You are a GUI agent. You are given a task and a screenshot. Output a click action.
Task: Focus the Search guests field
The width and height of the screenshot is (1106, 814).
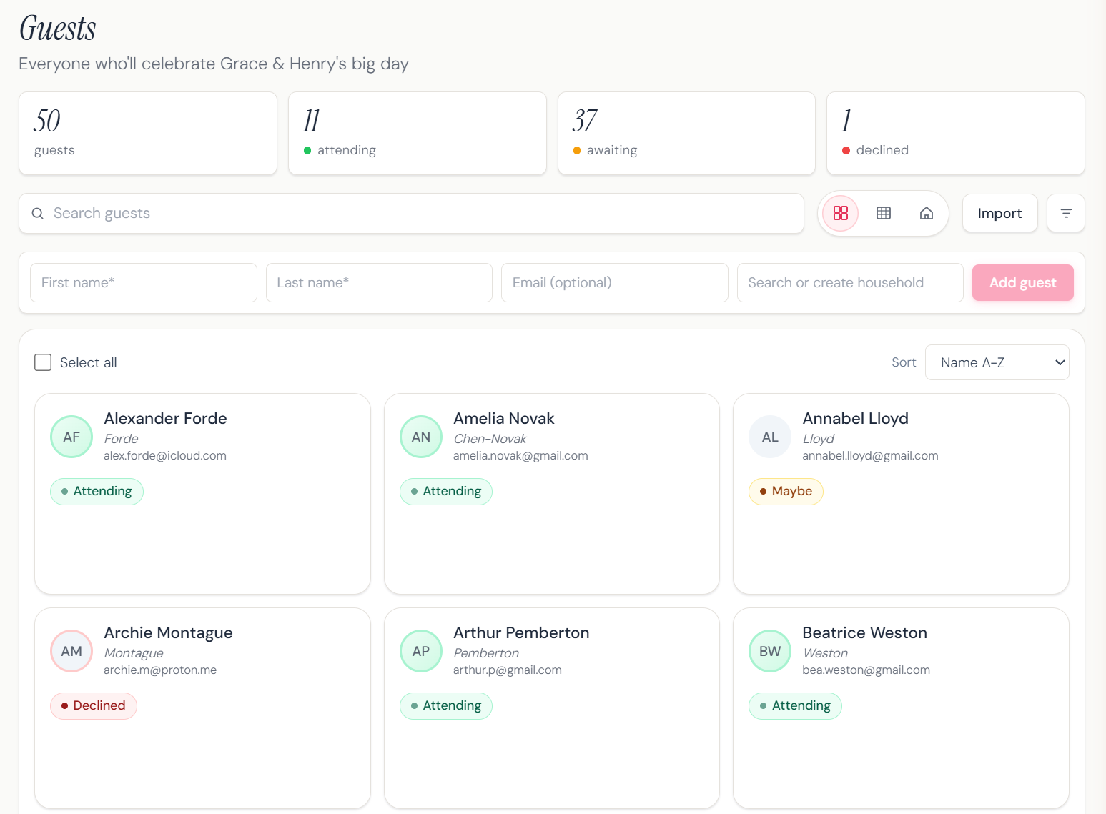tap(411, 213)
